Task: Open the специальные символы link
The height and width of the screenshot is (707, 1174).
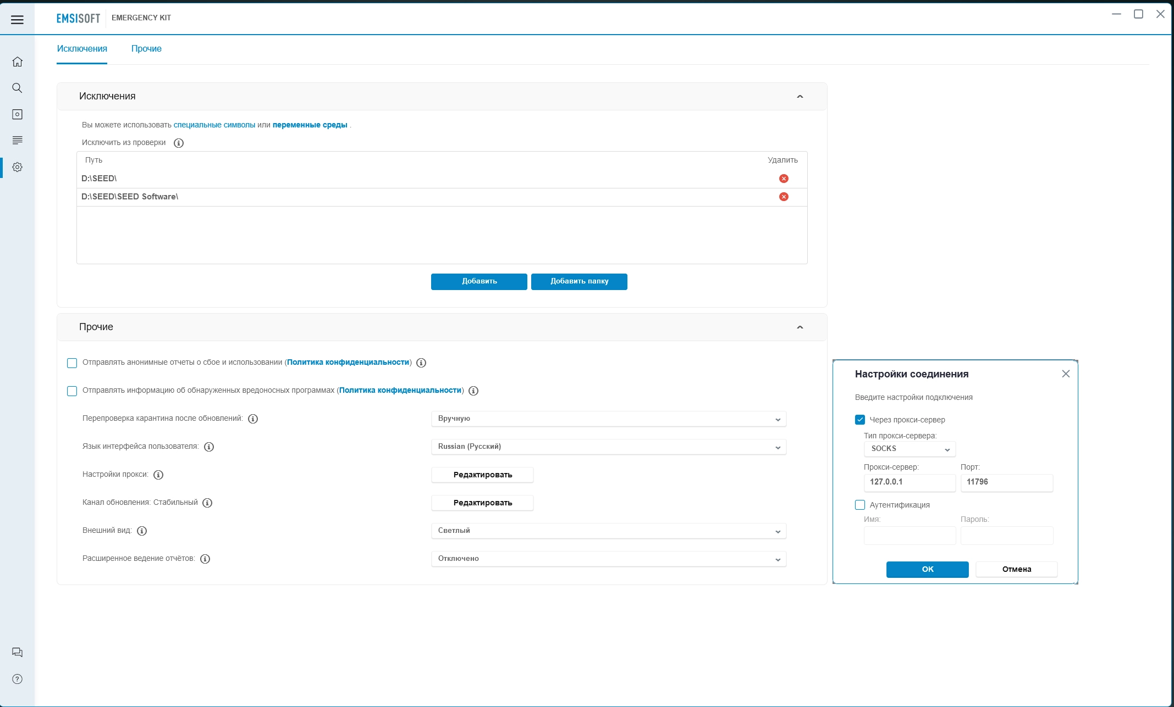Action: coord(214,125)
